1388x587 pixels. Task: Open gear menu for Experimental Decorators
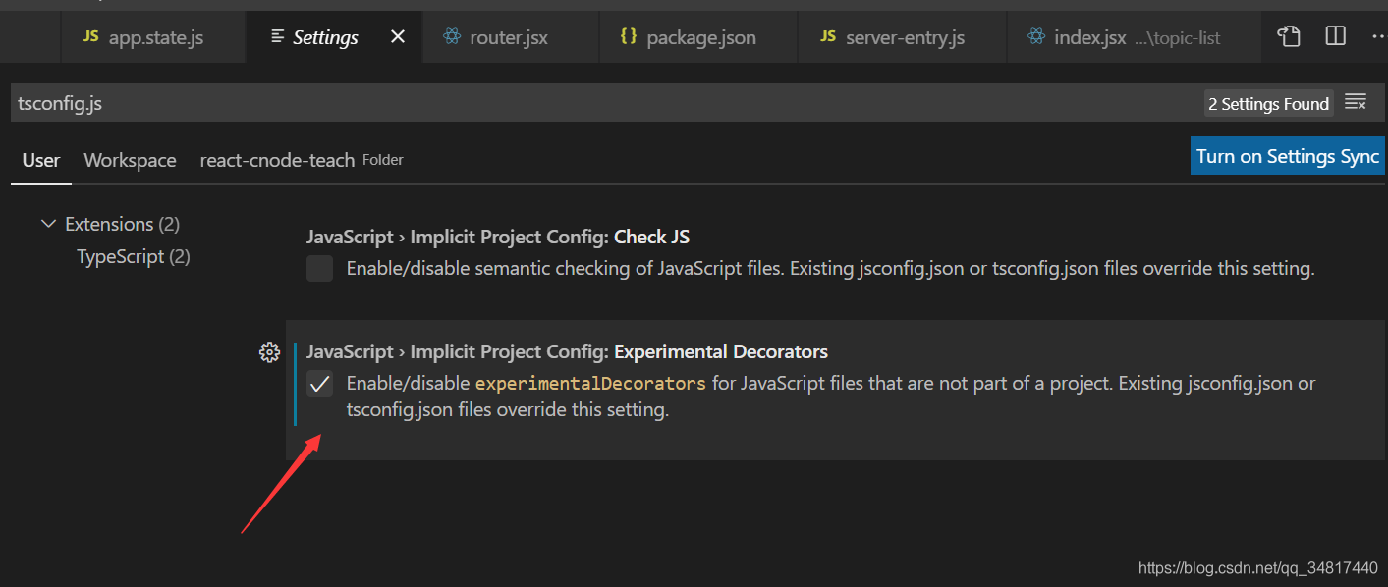[x=269, y=352]
